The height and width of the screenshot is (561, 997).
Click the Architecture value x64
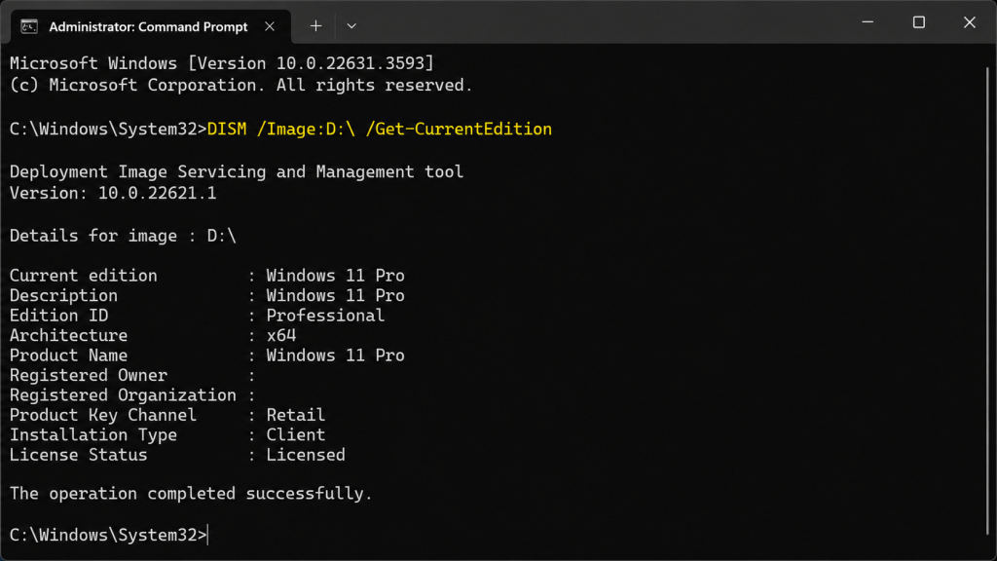coord(281,335)
